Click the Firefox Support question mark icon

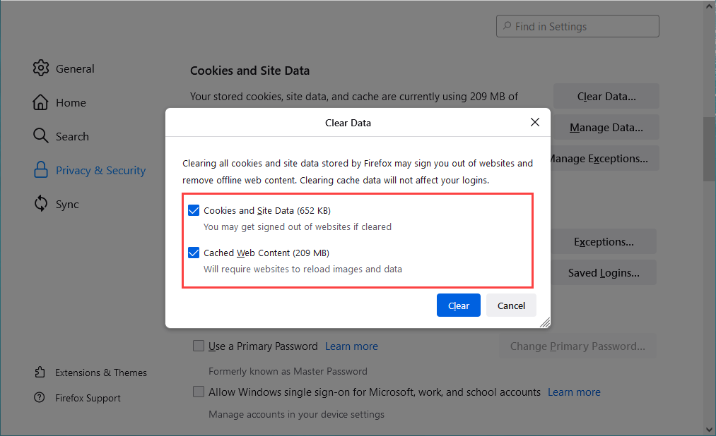coord(40,398)
